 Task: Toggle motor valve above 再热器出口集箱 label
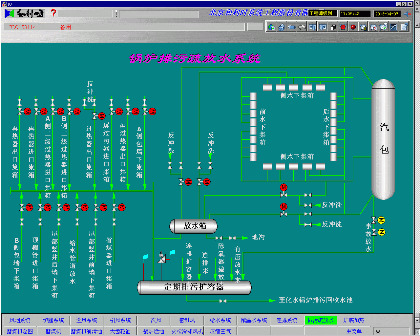coord(27,112)
